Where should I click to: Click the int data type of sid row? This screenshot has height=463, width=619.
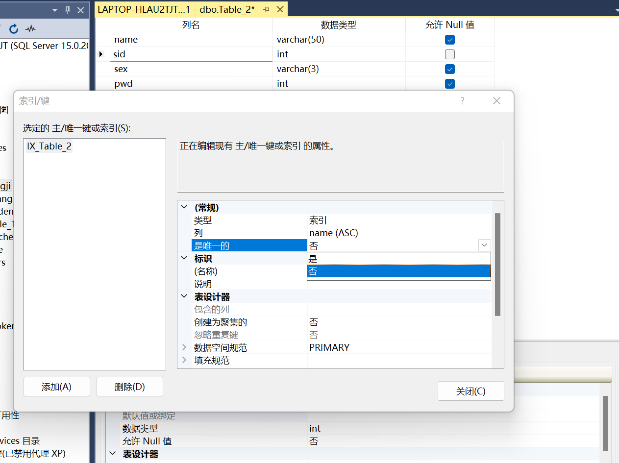[339, 54]
